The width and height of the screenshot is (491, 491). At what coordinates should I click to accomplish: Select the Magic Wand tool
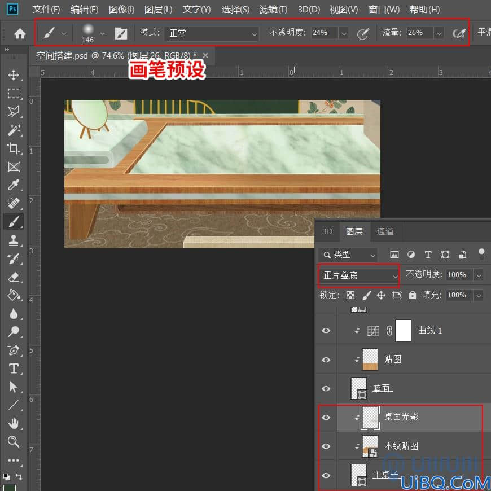[14, 130]
